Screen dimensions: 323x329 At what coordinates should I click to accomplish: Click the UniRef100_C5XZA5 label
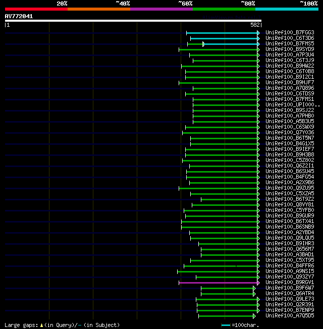(290, 194)
